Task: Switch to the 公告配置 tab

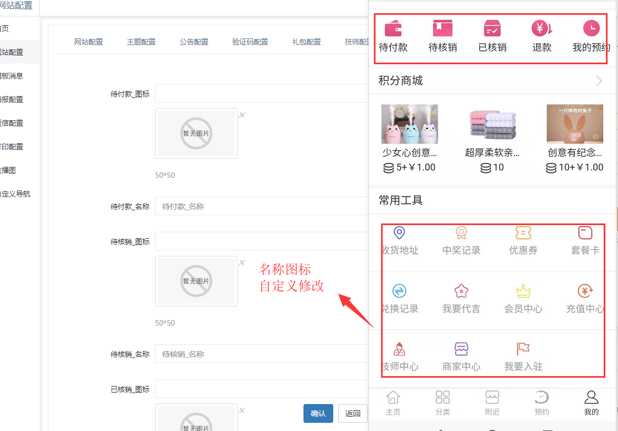Action: (x=194, y=42)
